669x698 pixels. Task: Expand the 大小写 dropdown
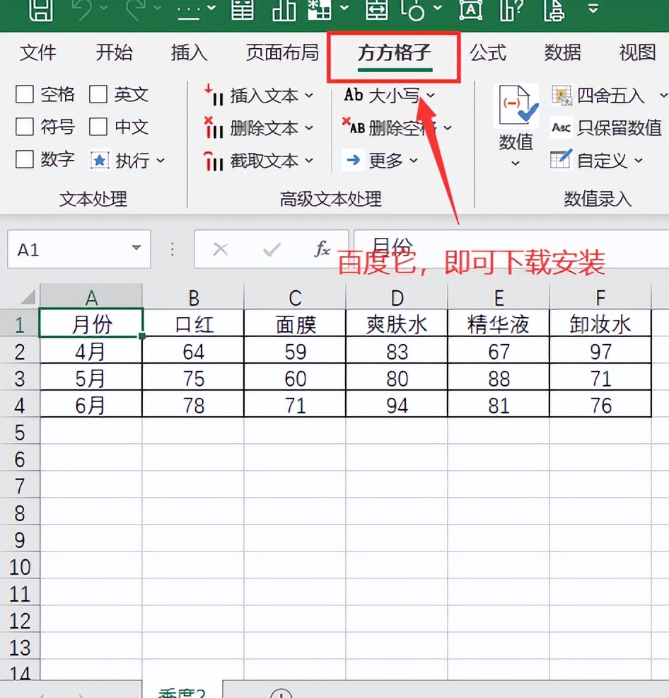[x=430, y=96]
